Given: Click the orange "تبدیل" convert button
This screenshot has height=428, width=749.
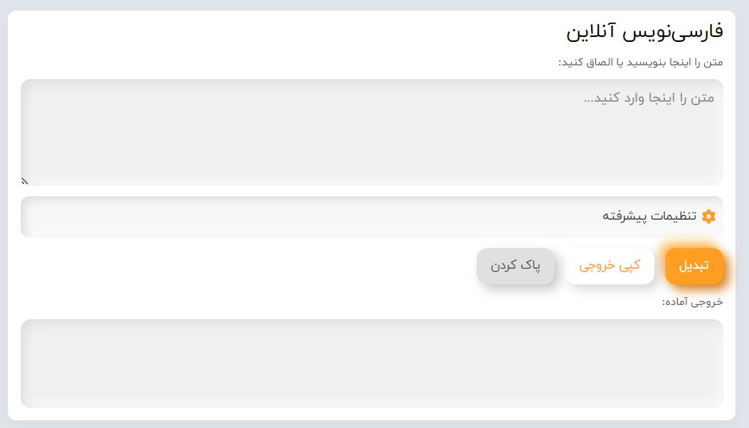Looking at the screenshot, I should pyautogui.click(x=694, y=266).
